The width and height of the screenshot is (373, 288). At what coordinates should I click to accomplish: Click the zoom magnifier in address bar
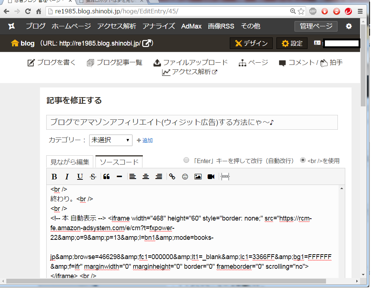pyautogui.click(x=293, y=11)
